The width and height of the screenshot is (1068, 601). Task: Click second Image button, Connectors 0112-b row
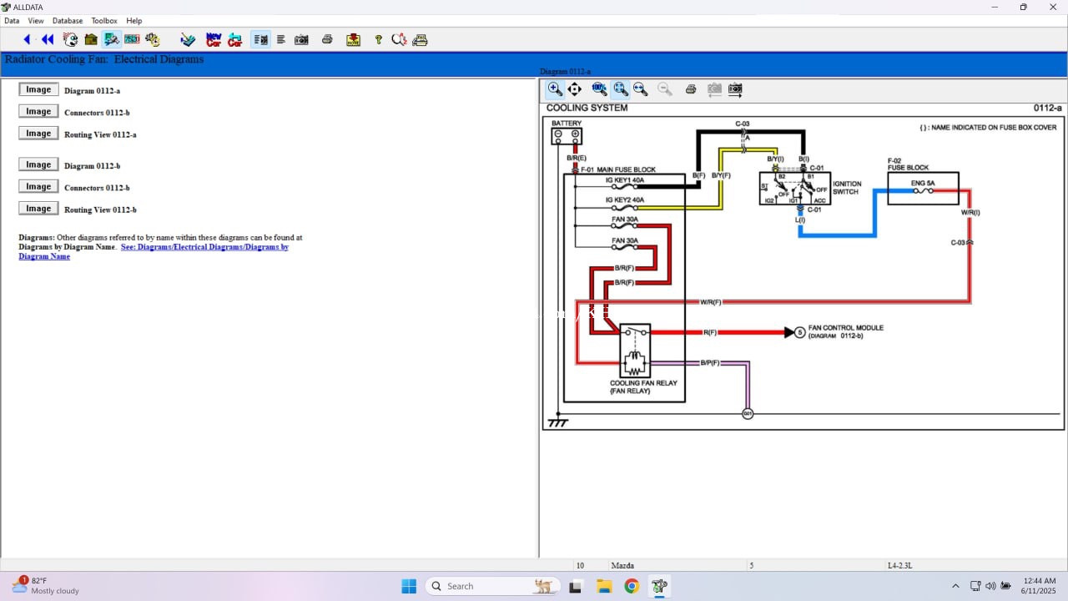(x=38, y=186)
